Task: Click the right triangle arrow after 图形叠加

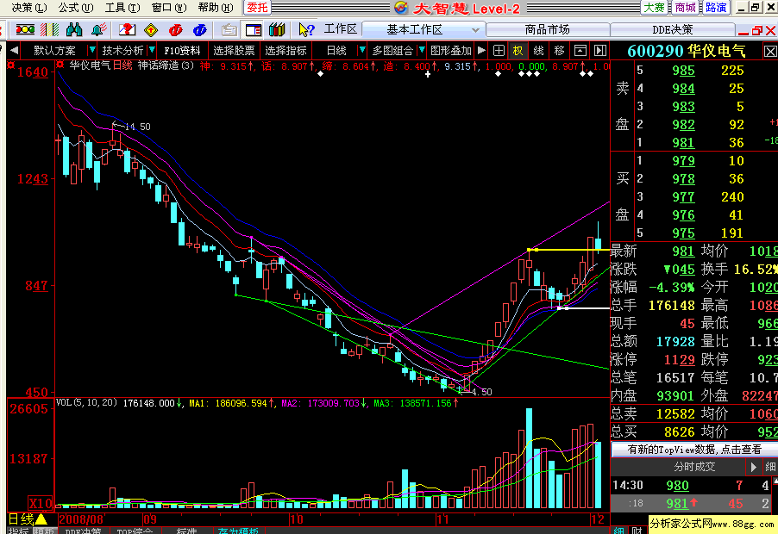Action: pyautogui.click(x=480, y=50)
